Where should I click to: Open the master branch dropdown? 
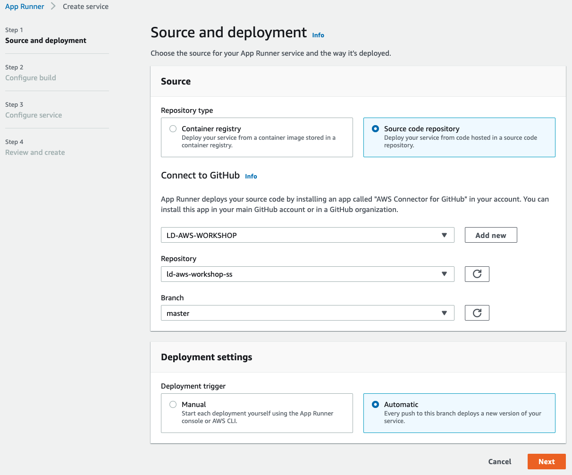point(307,313)
